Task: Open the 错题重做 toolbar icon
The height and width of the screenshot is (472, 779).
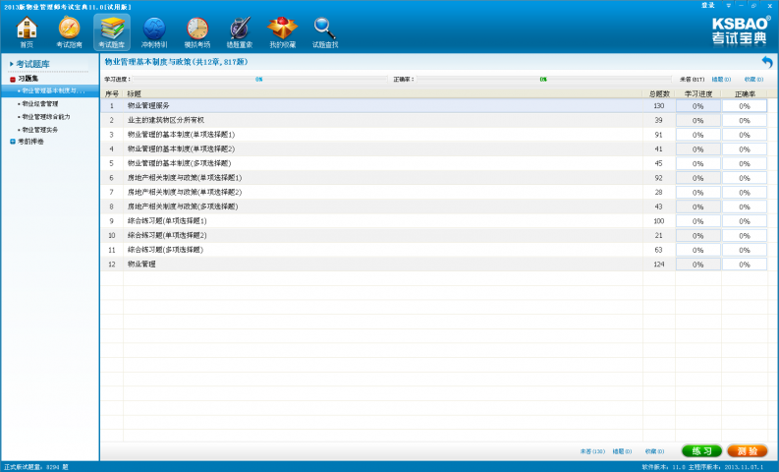Action: click(239, 31)
